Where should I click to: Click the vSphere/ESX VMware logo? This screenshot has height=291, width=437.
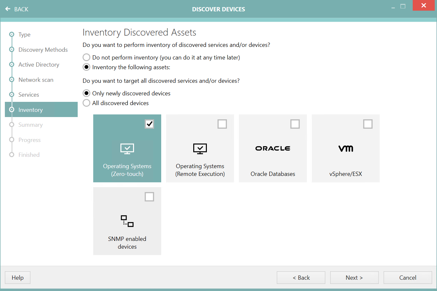point(345,148)
